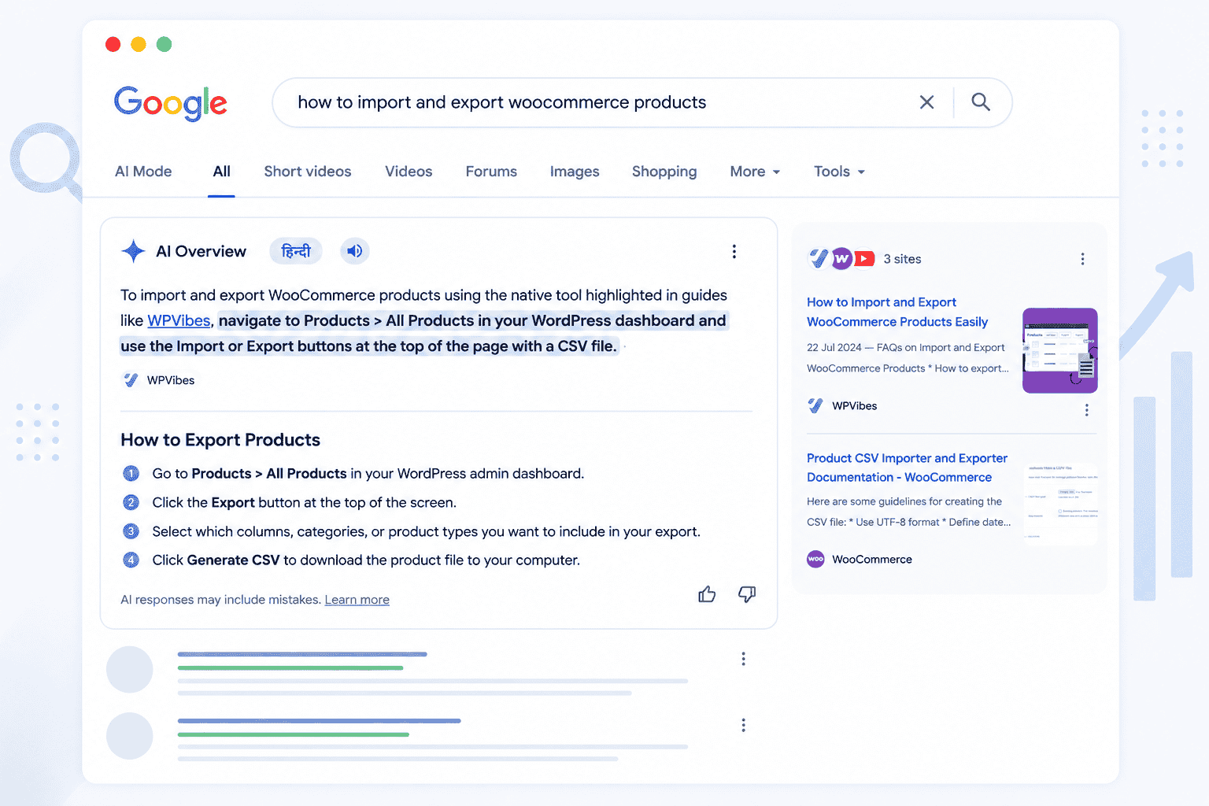Click the magnifying glass search icon
The width and height of the screenshot is (1209, 806).
[x=981, y=102]
